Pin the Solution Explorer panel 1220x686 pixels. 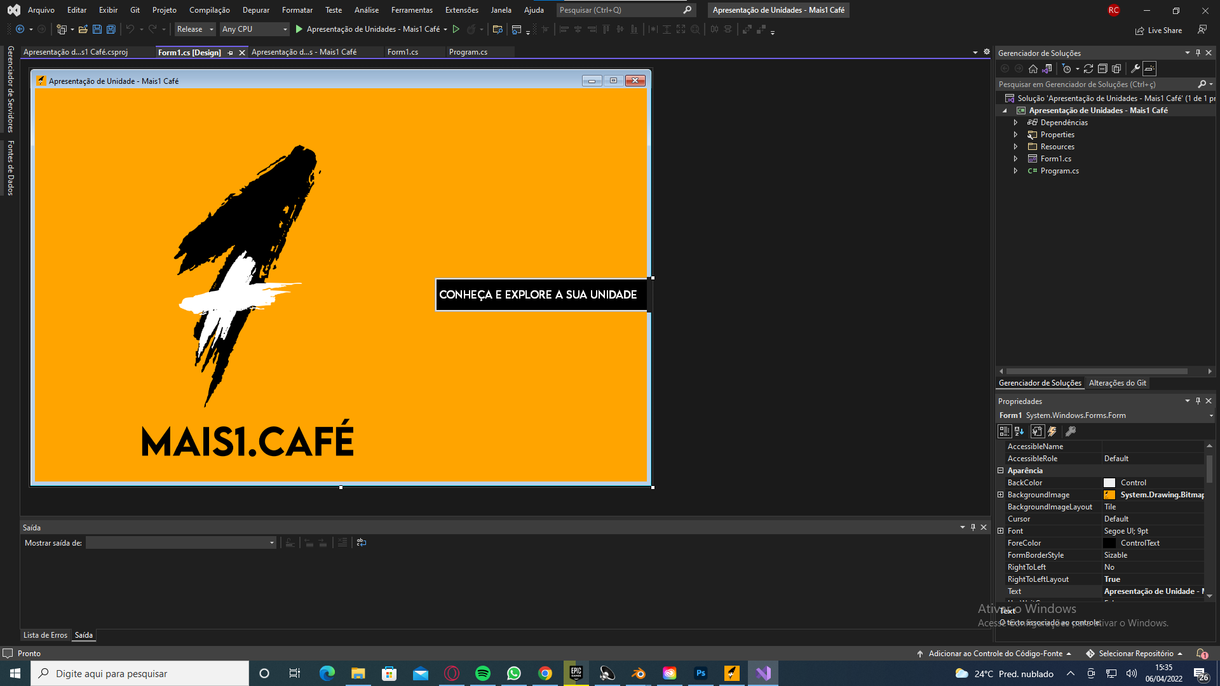click(1198, 53)
